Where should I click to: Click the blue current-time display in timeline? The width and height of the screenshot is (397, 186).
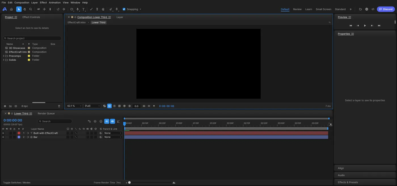point(13,121)
